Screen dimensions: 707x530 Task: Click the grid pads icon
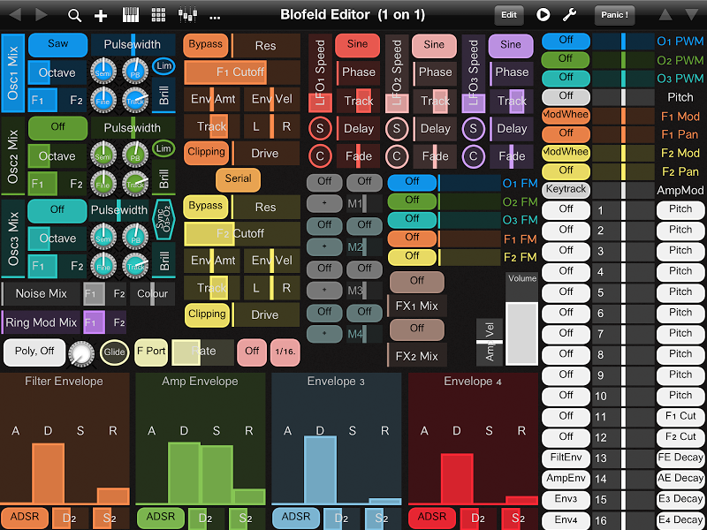click(x=158, y=15)
